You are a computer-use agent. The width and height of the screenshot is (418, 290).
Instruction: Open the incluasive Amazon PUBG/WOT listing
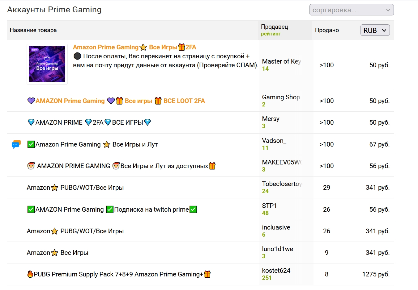(75, 231)
